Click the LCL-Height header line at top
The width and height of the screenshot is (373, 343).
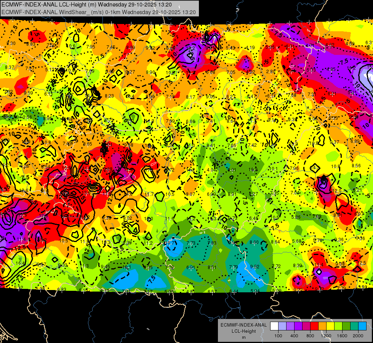coord(86,5)
